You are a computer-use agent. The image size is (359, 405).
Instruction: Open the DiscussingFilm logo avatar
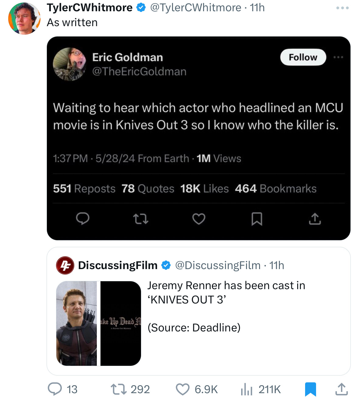tap(65, 265)
